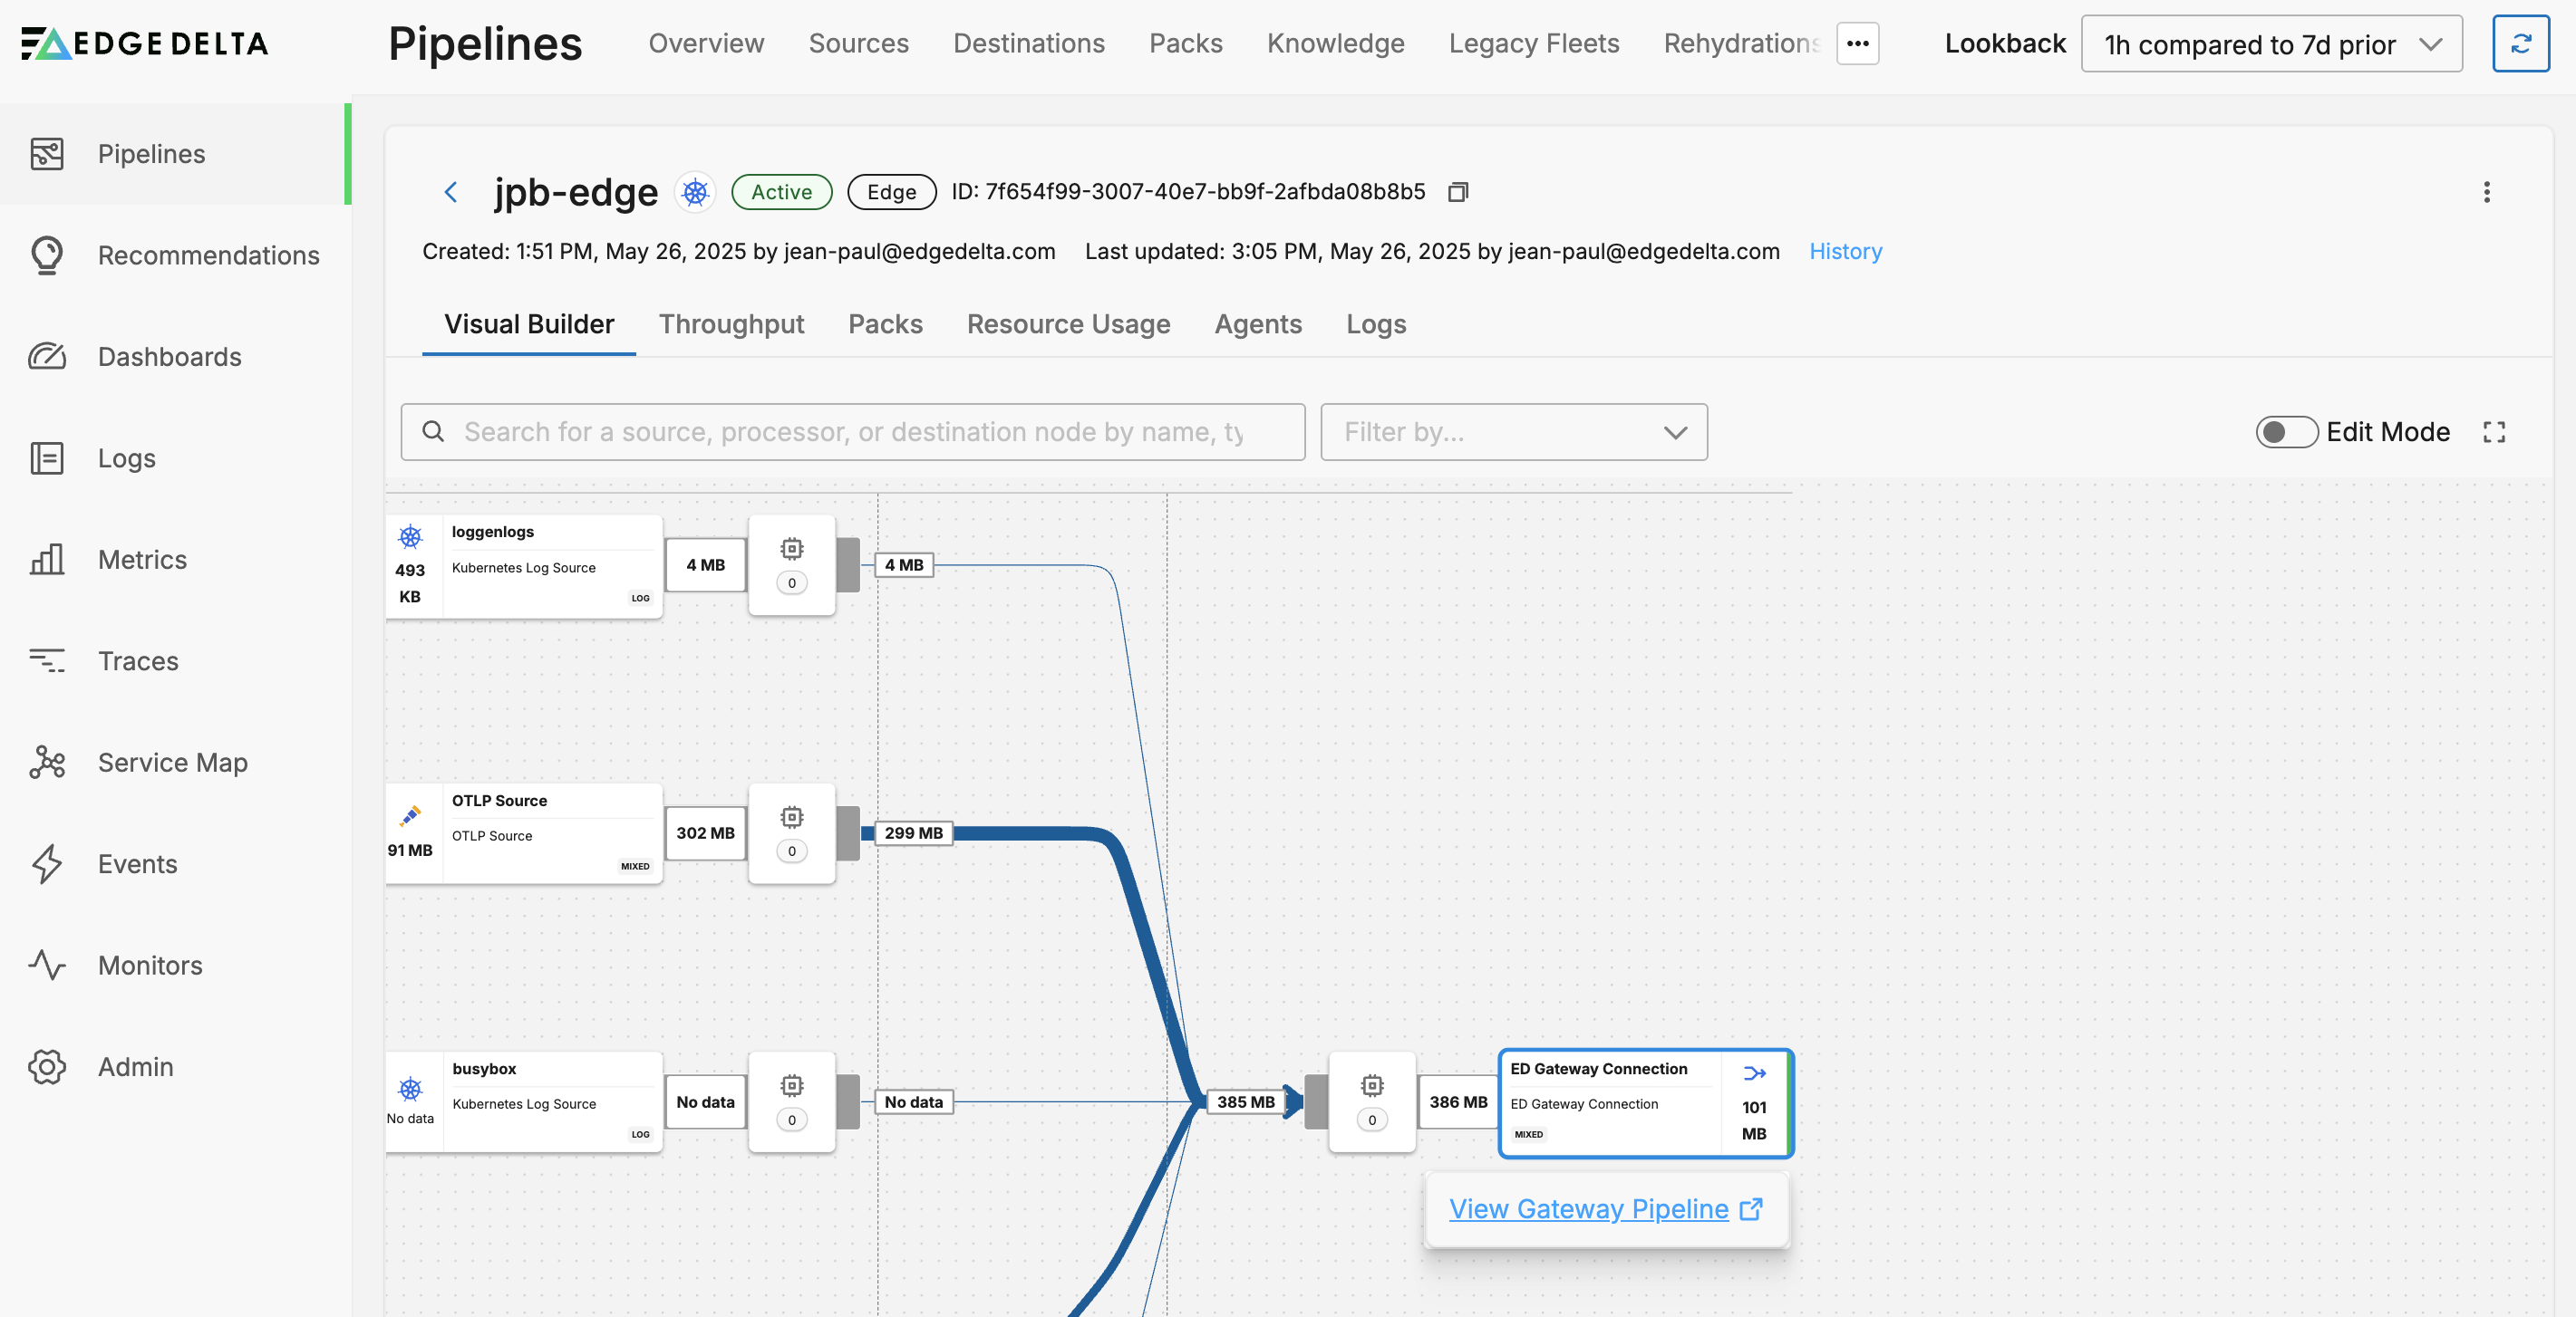
Task: Select the ED Gateway Connection node
Action: (x=1645, y=1103)
